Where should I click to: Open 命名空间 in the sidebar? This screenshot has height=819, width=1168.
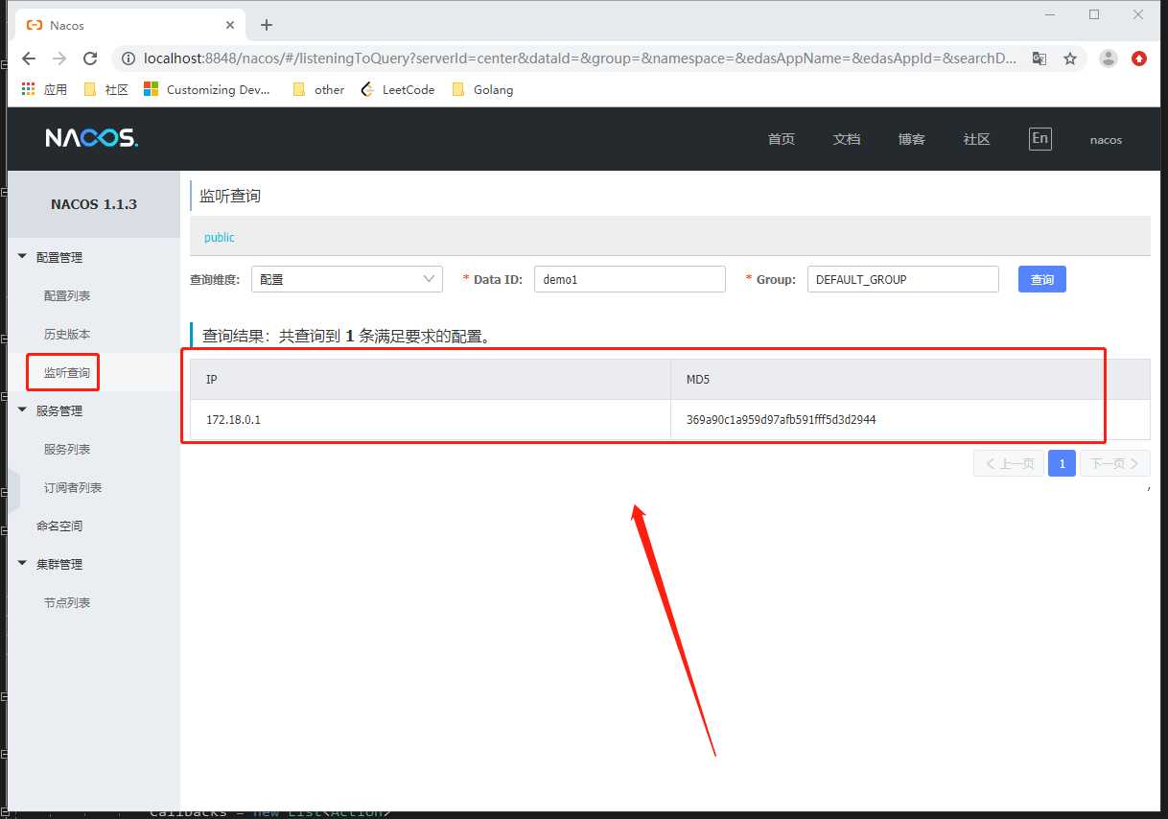point(59,526)
